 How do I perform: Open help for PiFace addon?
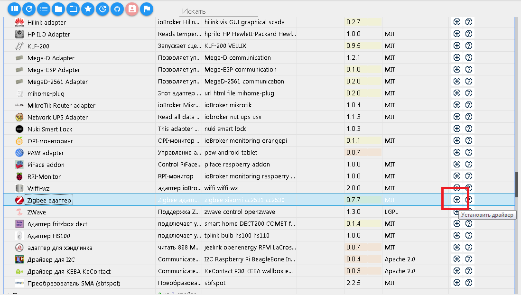coord(469,164)
